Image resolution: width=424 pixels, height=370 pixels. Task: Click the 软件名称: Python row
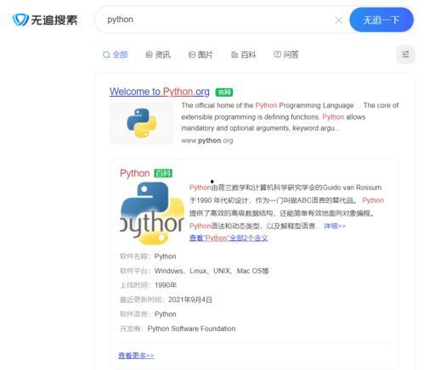148,256
